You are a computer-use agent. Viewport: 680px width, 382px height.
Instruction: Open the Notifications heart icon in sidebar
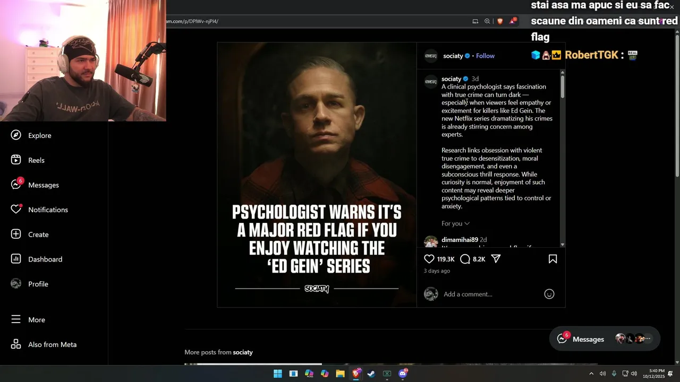coord(16,209)
